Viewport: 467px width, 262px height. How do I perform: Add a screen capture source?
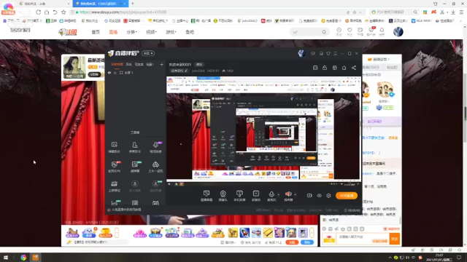tap(207, 196)
